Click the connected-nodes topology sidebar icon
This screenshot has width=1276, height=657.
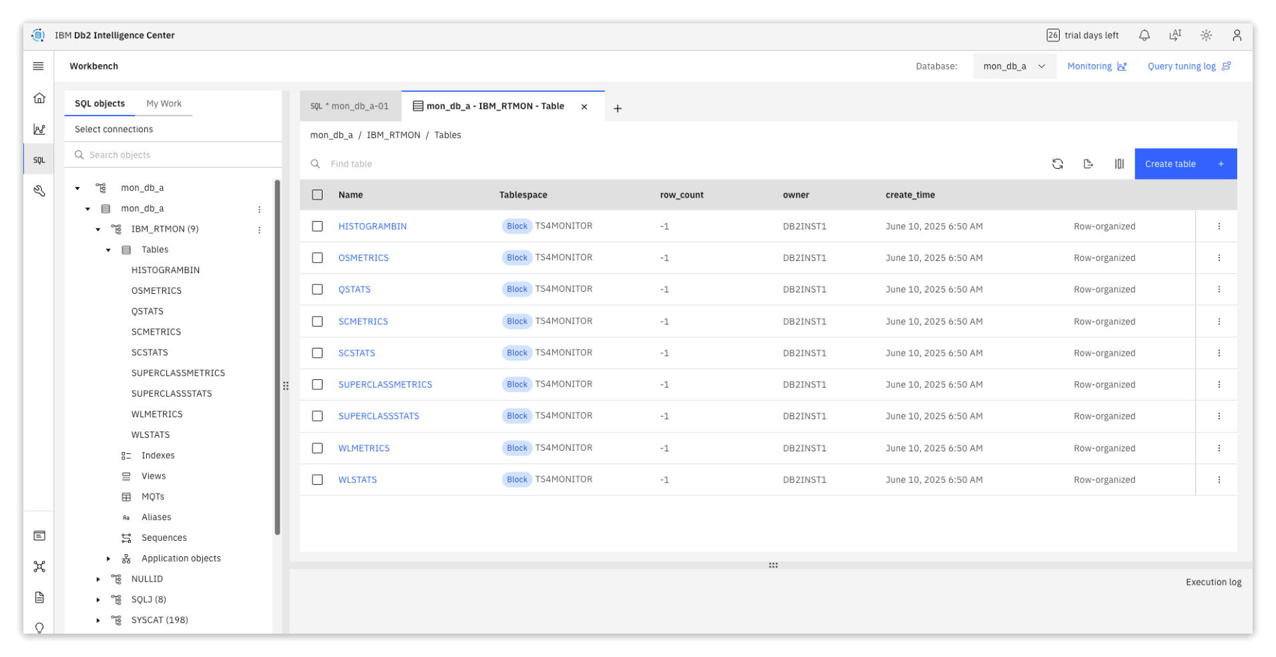39,566
